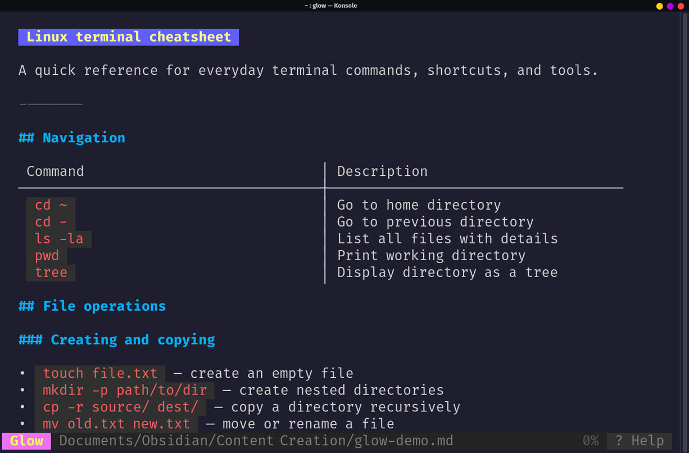Click 'Print working directory' description
The height and width of the screenshot is (453, 689).
click(x=431, y=256)
